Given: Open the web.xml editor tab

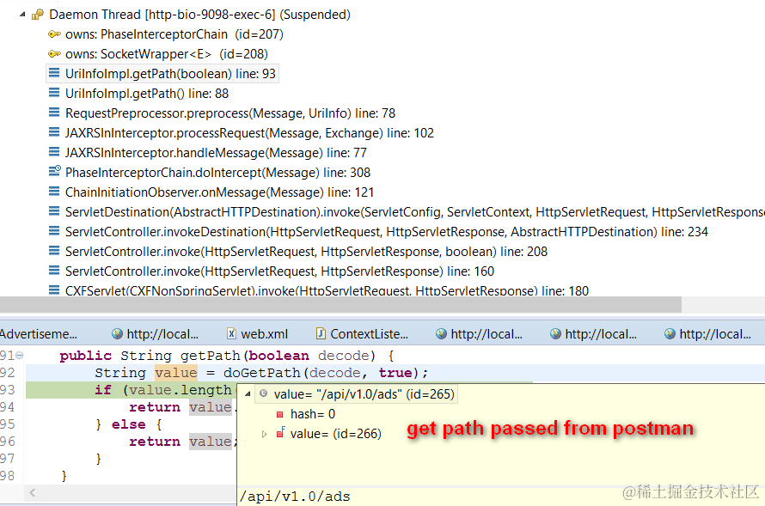Looking at the screenshot, I should coord(257,334).
